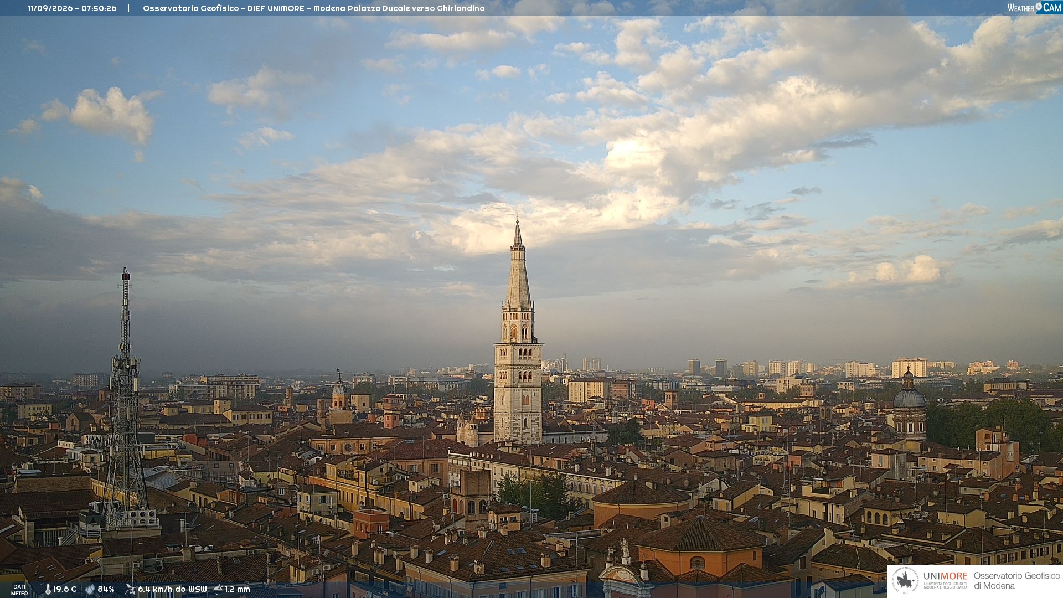Viewport: 1063px width, 598px height.
Task: Click the umbrella rainfall icon
Action: click(218, 589)
